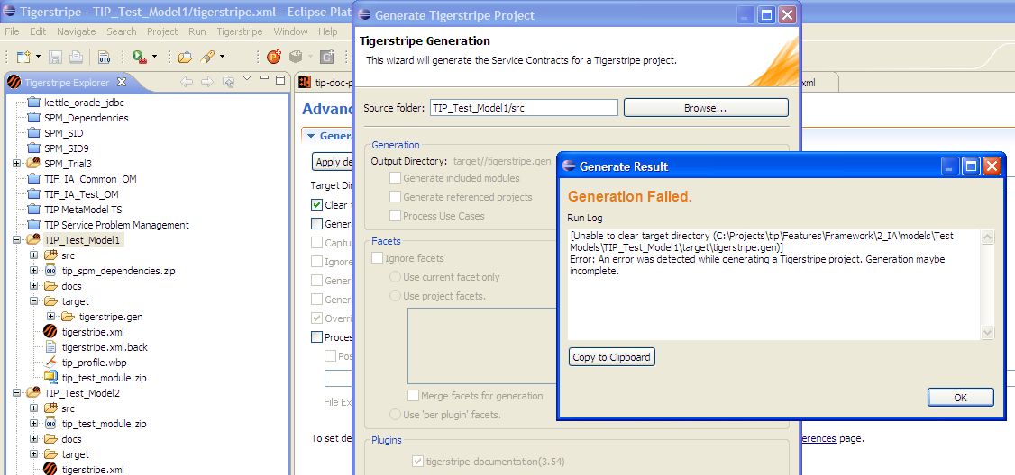
Task: Click Run Log scrollbar up arrow
Action: [x=988, y=237]
